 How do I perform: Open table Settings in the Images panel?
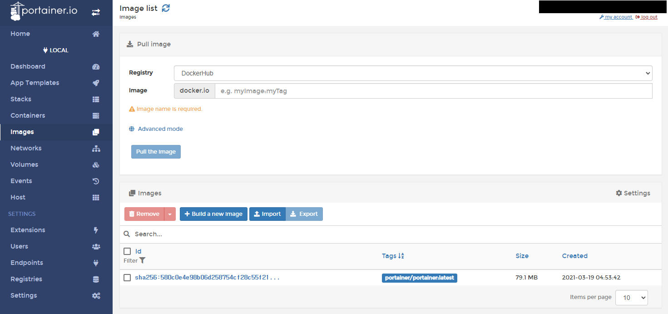click(633, 193)
